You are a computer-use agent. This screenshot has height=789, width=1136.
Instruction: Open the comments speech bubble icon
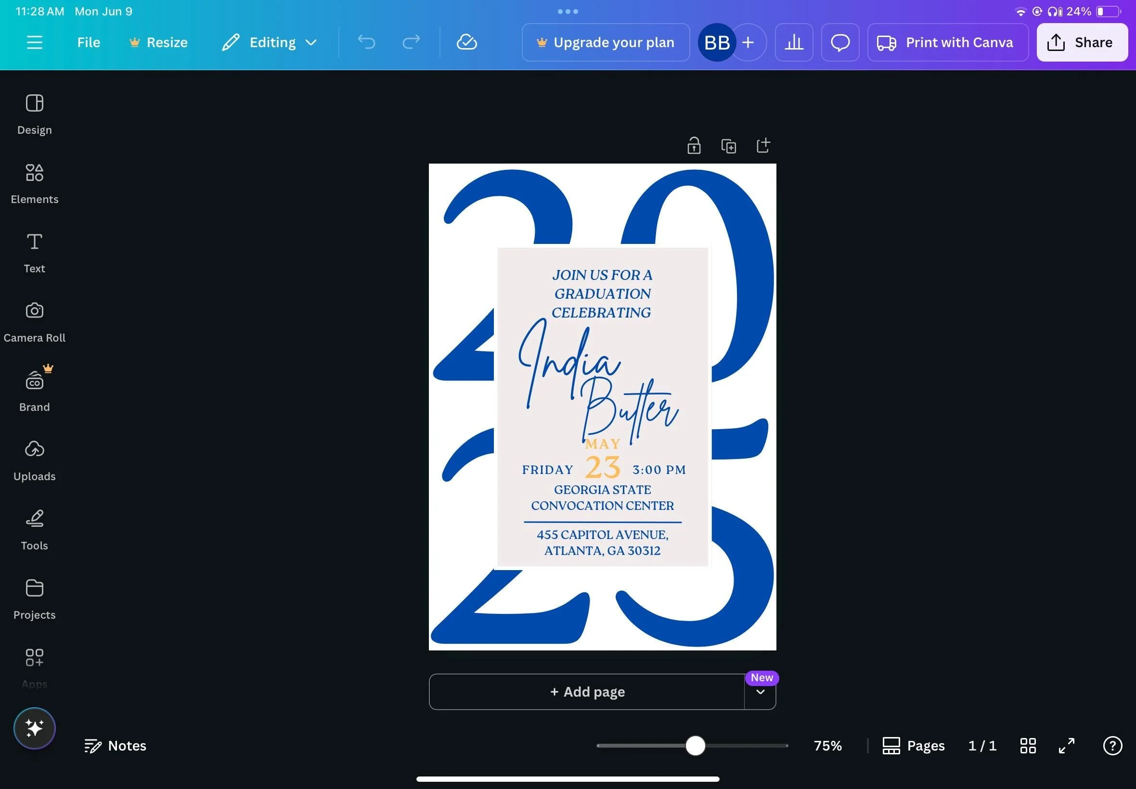tap(840, 42)
